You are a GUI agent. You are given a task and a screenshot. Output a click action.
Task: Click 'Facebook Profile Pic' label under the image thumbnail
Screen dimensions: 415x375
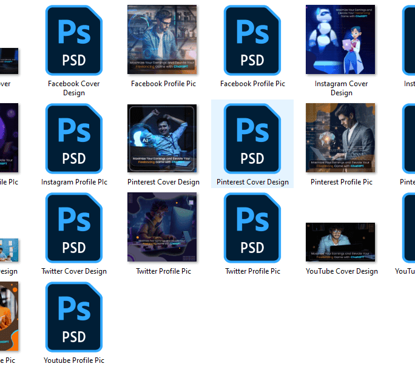(163, 84)
